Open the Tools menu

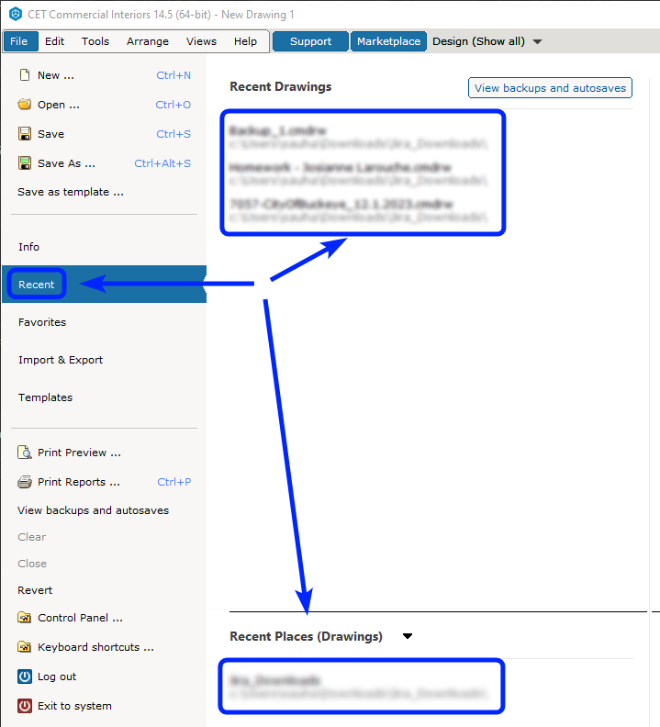pos(95,41)
